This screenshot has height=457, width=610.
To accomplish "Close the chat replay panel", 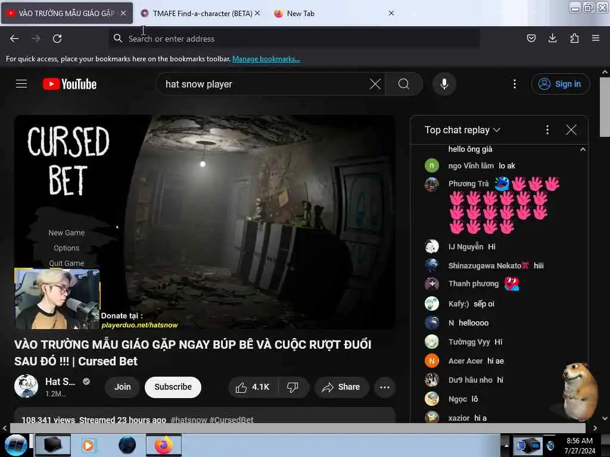I will (571, 130).
